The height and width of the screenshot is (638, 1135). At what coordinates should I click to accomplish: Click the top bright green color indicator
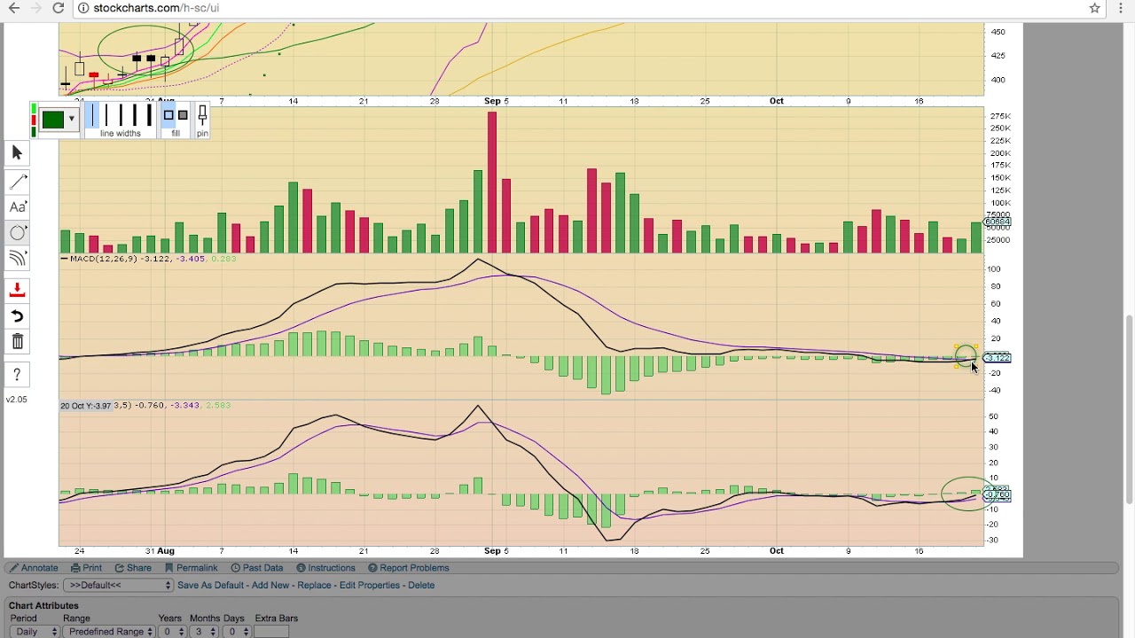34,108
